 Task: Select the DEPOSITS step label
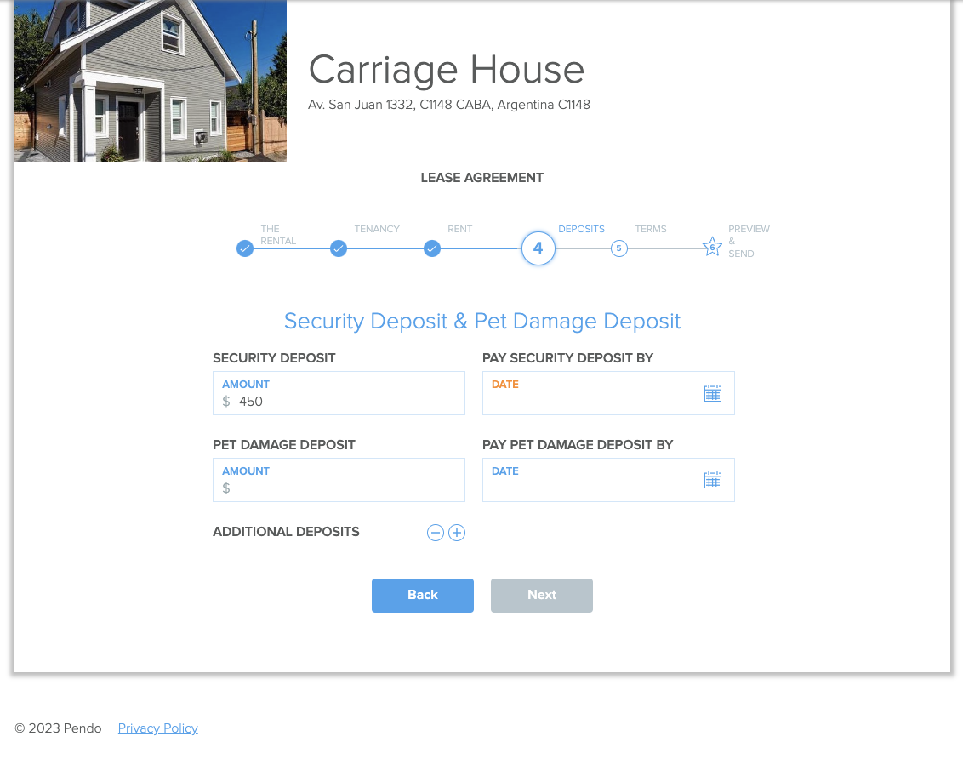(581, 229)
